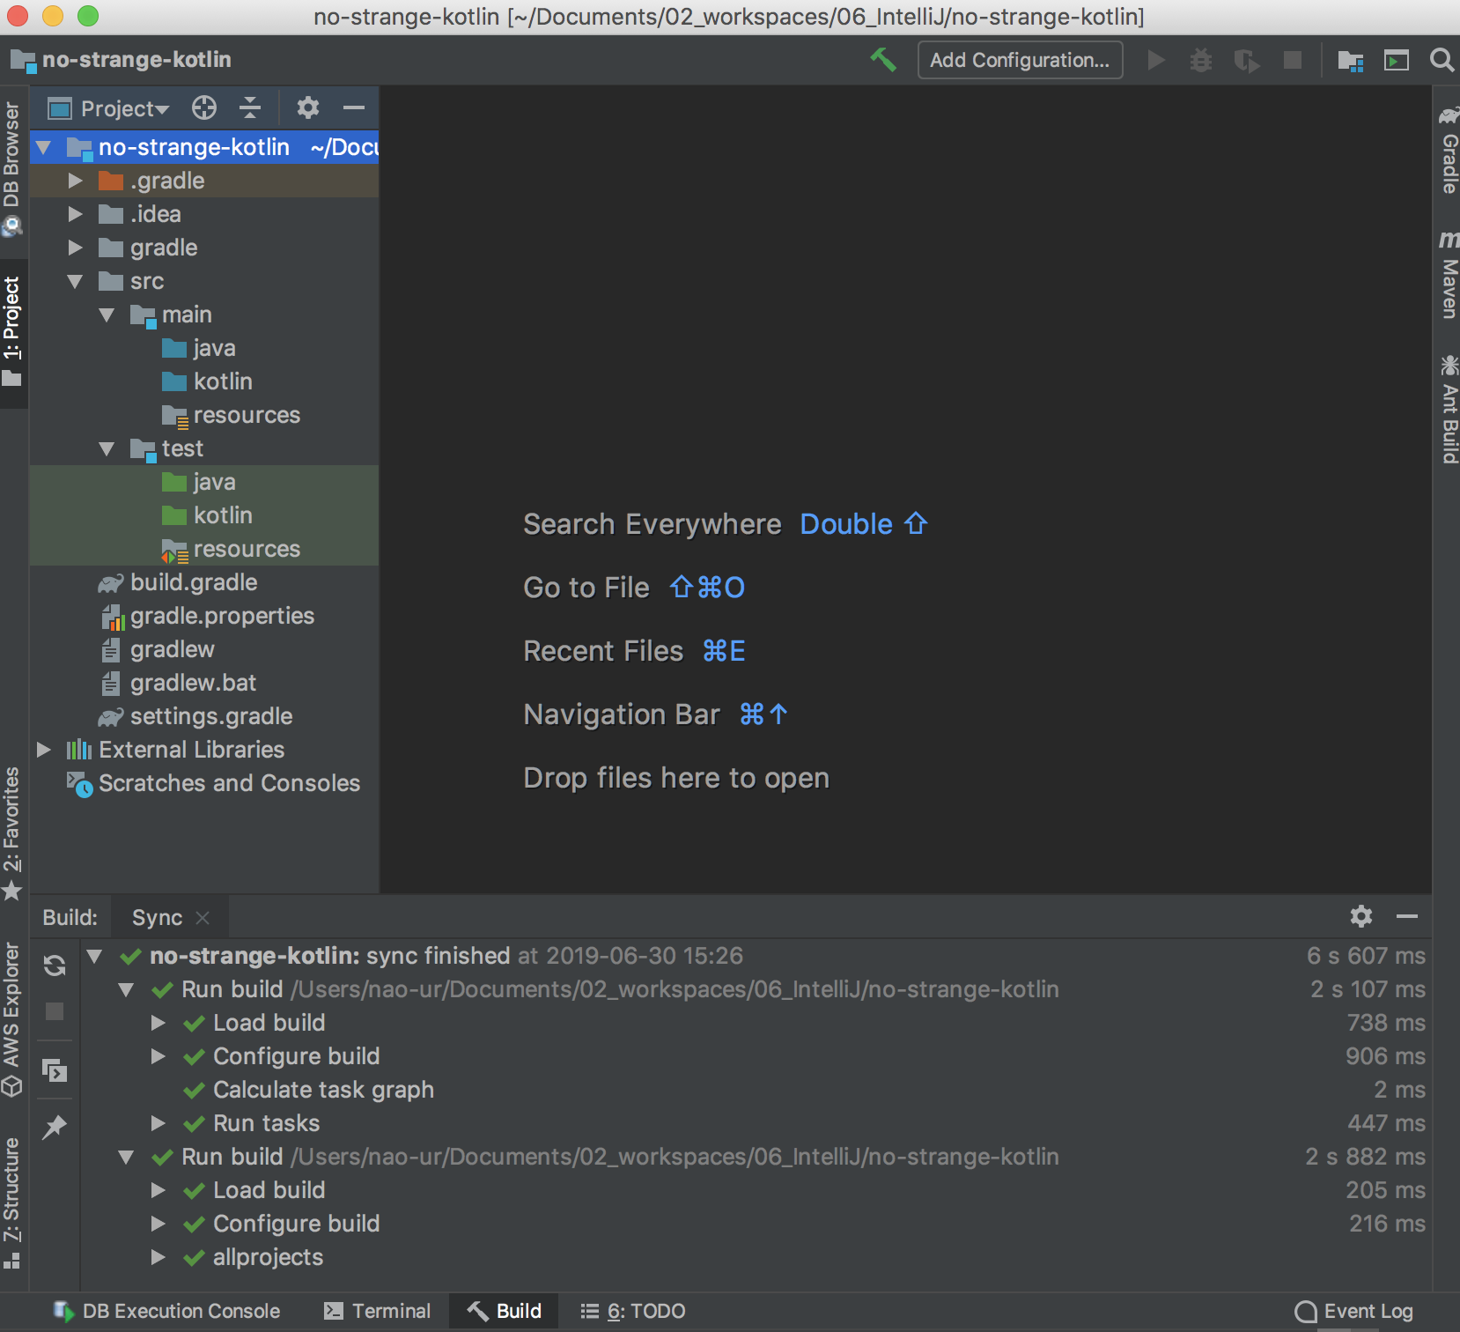This screenshot has width=1460, height=1332.
Task: Click the Build project hammer icon
Action: [x=883, y=60]
